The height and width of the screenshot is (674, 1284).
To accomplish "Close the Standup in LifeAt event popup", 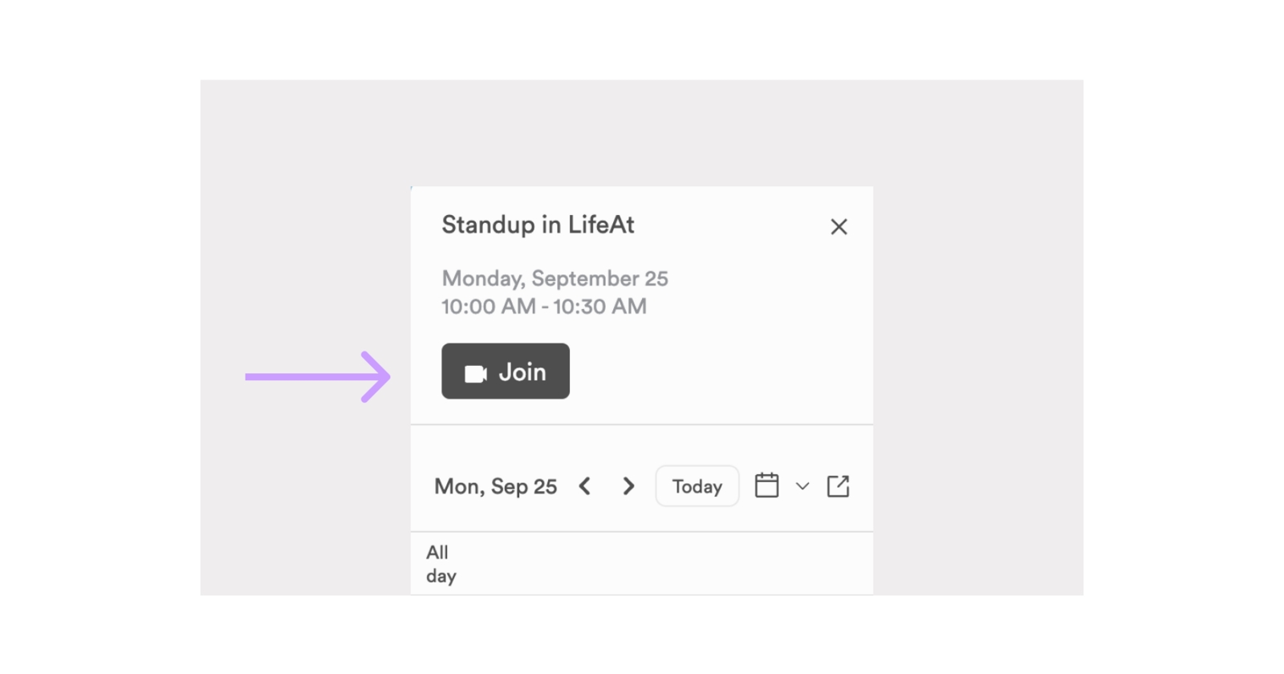I will [839, 227].
